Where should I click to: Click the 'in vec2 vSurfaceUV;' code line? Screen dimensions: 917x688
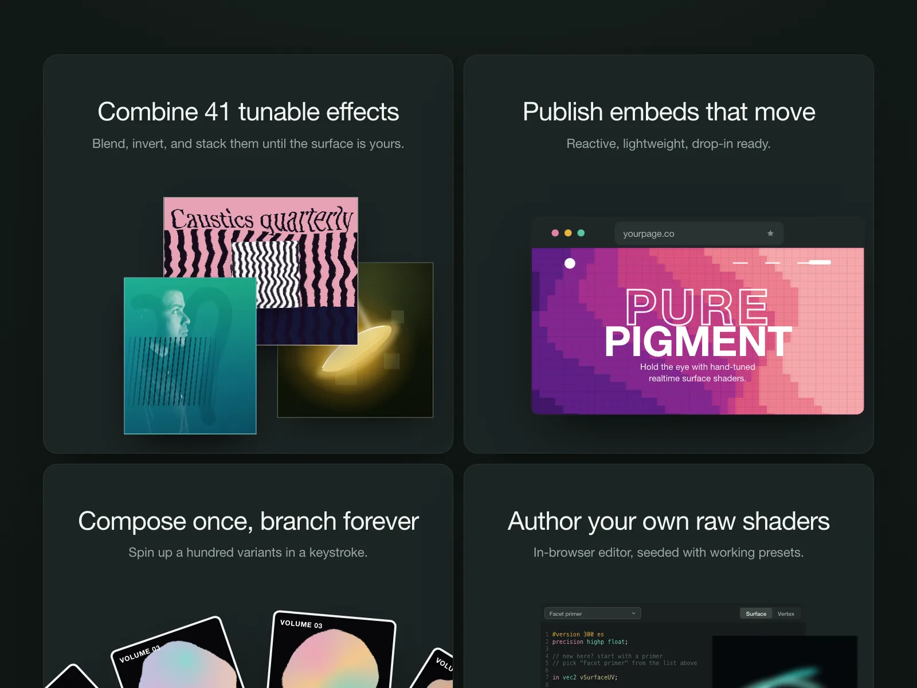tap(585, 677)
